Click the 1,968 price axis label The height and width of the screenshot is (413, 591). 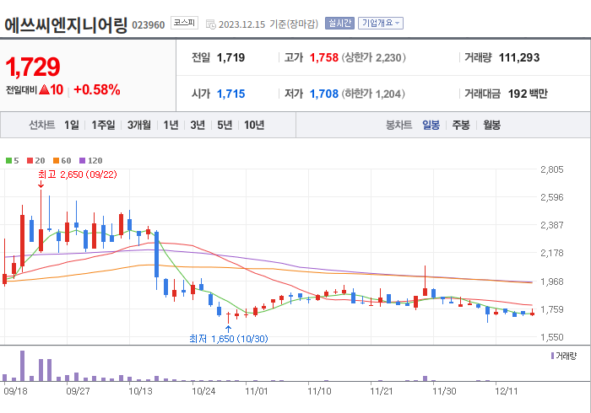[552, 282]
